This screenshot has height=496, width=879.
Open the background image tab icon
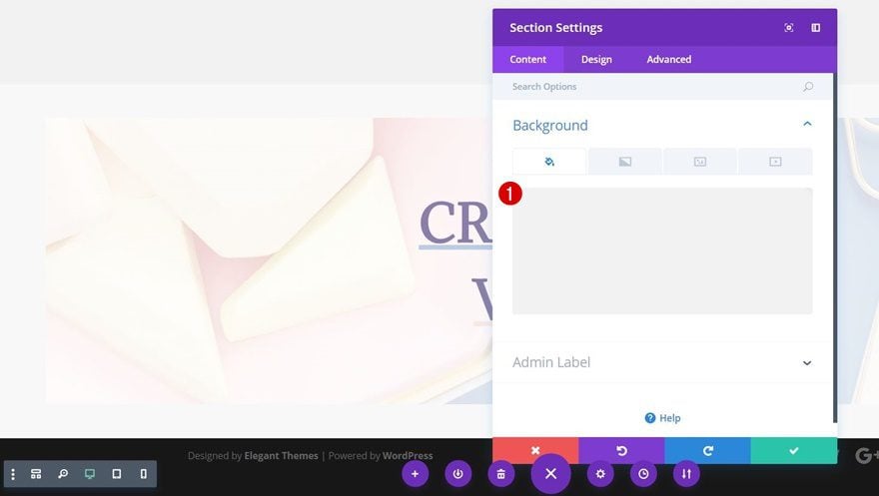click(x=700, y=162)
